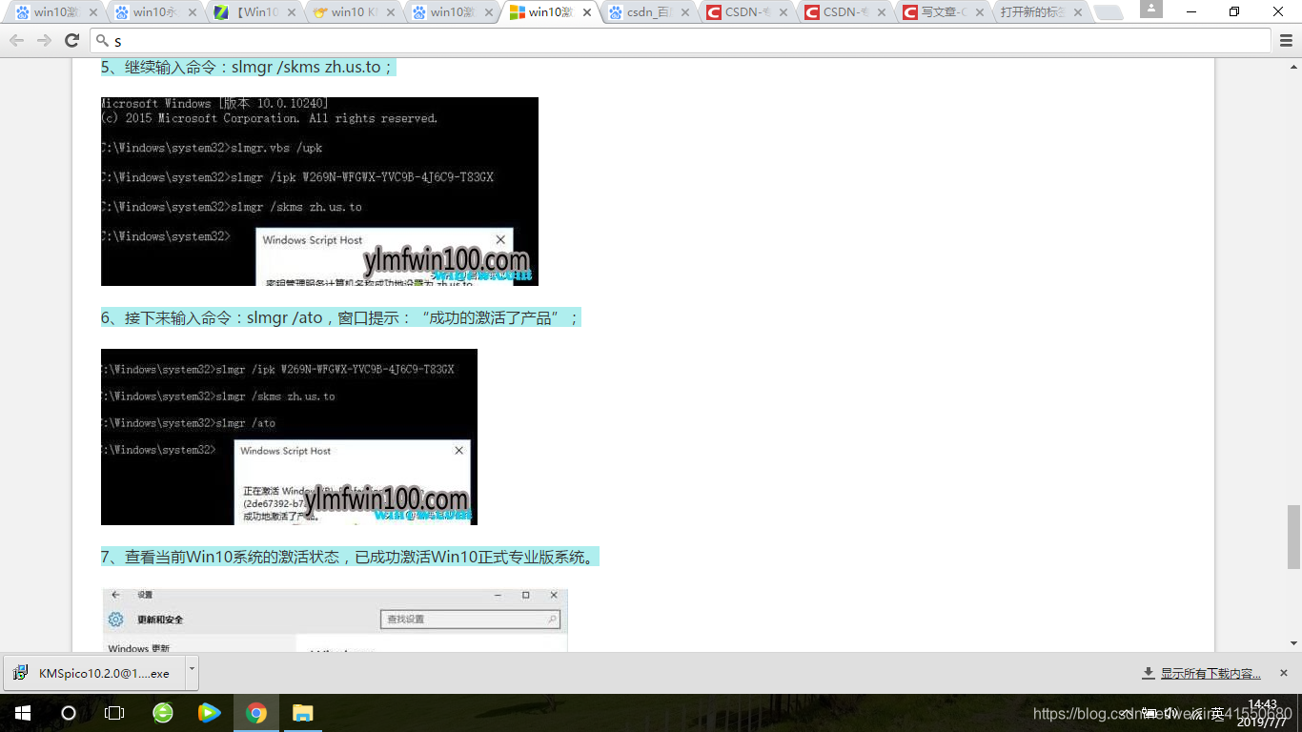Open File Explorer from taskbar

click(x=302, y=713)
